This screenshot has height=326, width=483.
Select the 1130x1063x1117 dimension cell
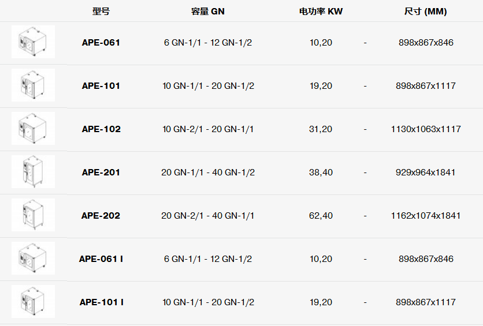tap(426, 129)
